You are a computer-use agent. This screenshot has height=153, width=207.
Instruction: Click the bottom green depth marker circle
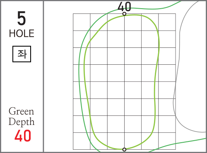[x=124, y=149]
